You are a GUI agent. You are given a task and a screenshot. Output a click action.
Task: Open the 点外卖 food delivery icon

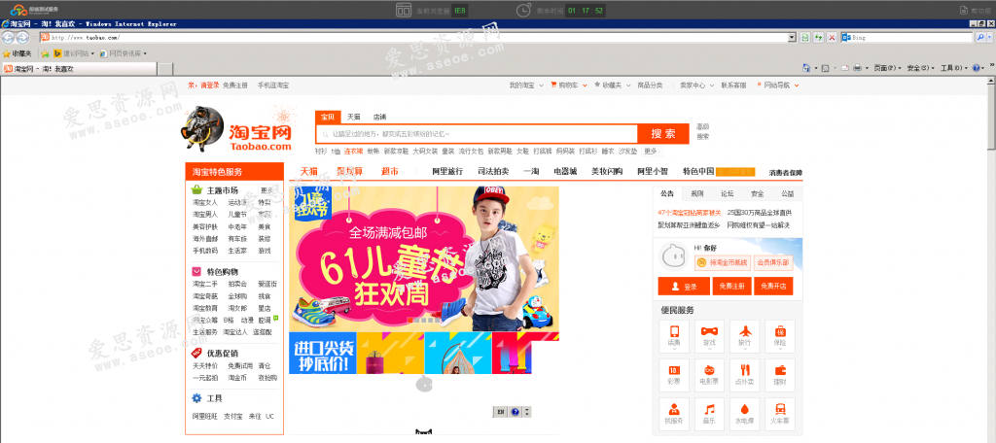(x=744, y=372)
